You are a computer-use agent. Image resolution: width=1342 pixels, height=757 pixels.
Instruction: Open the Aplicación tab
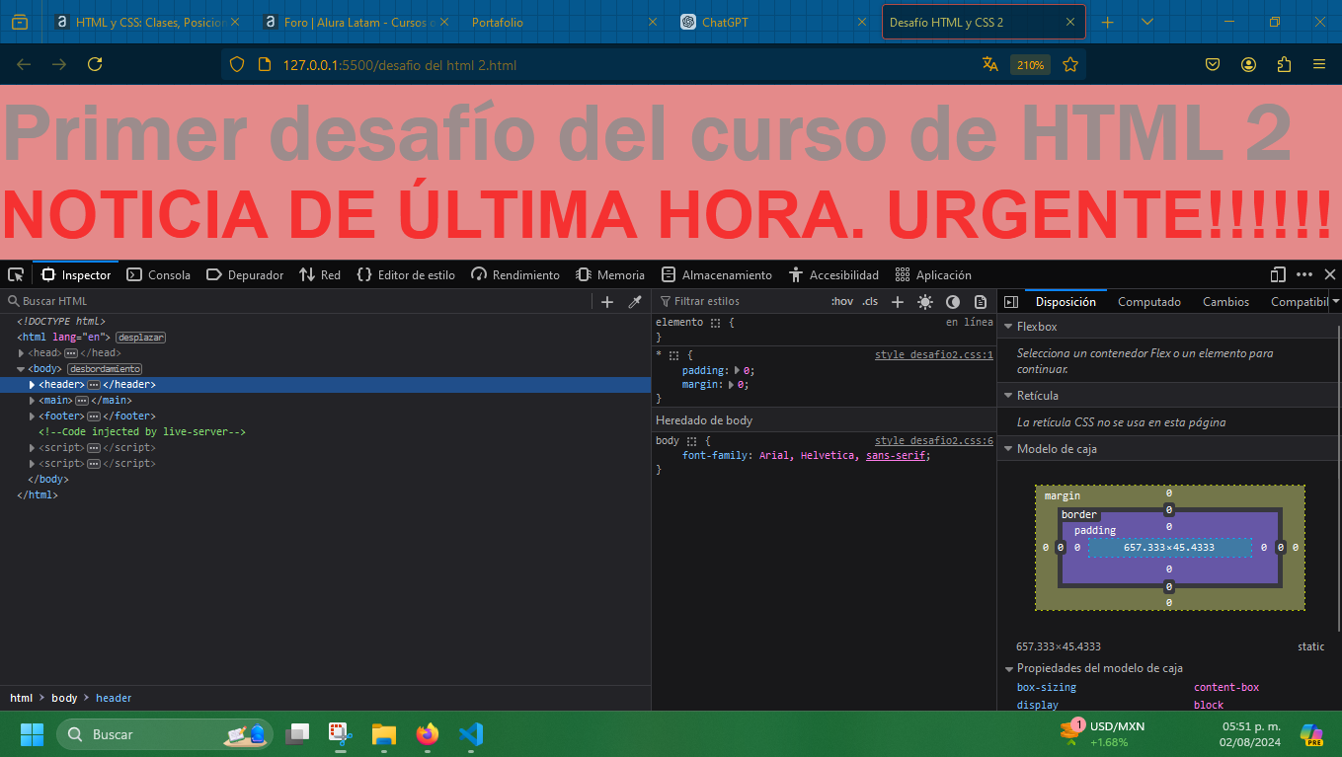pos(933,274)
